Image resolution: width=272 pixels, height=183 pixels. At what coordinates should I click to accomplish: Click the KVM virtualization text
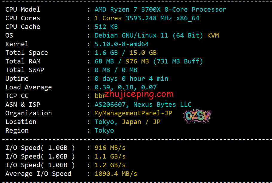point(213,35)
